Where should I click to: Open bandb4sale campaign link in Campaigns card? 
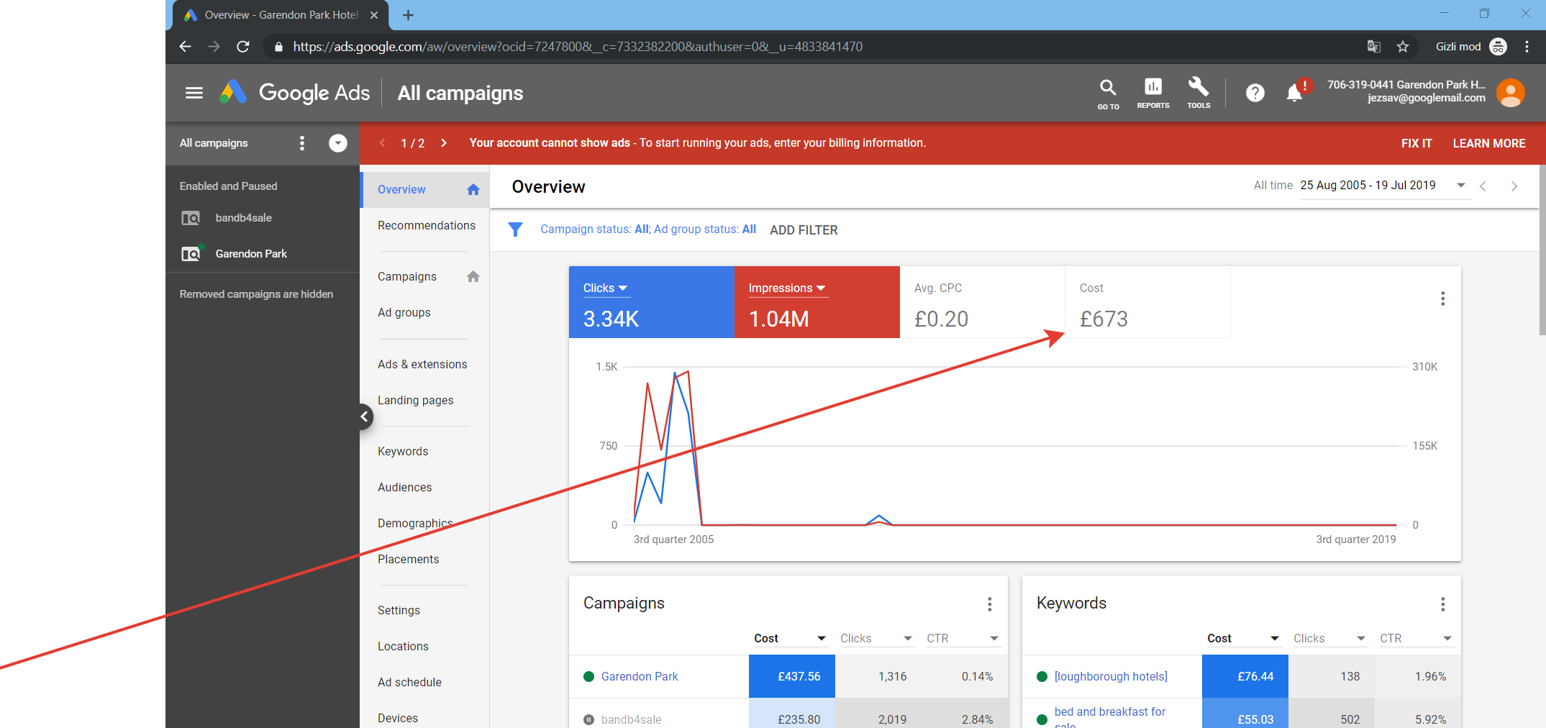point(631,720)
